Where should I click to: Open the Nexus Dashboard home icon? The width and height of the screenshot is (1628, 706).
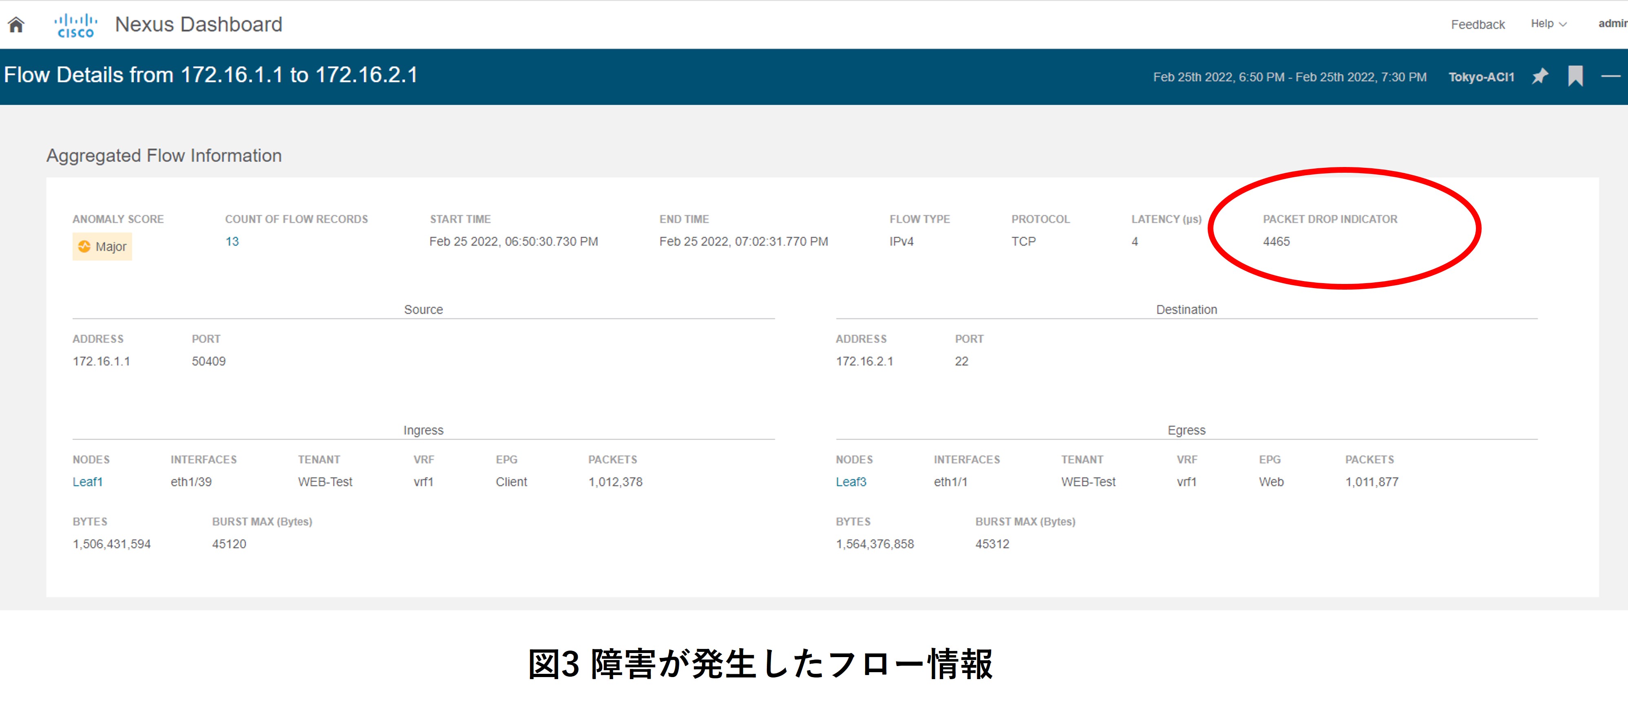[x=16, y=24]
